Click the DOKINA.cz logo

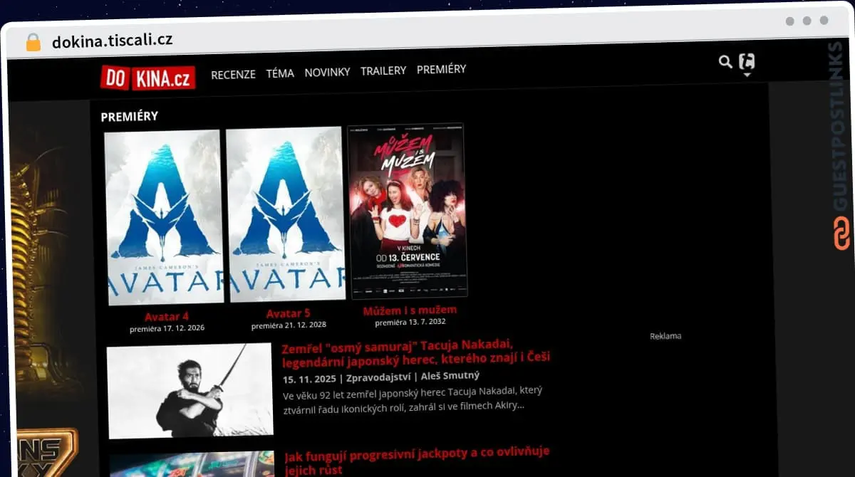(x=147, y=77)
